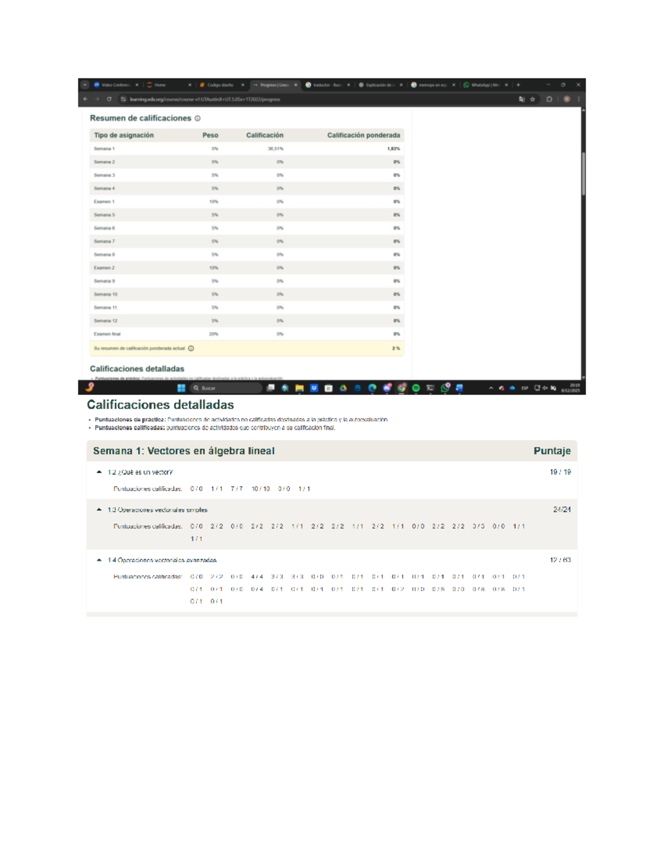The width and height of the screenshot is (664, 860).
Task: Collapse the 1.4 Operaciones vectoriales avanzadas section
Action: (x=99, y=560)
